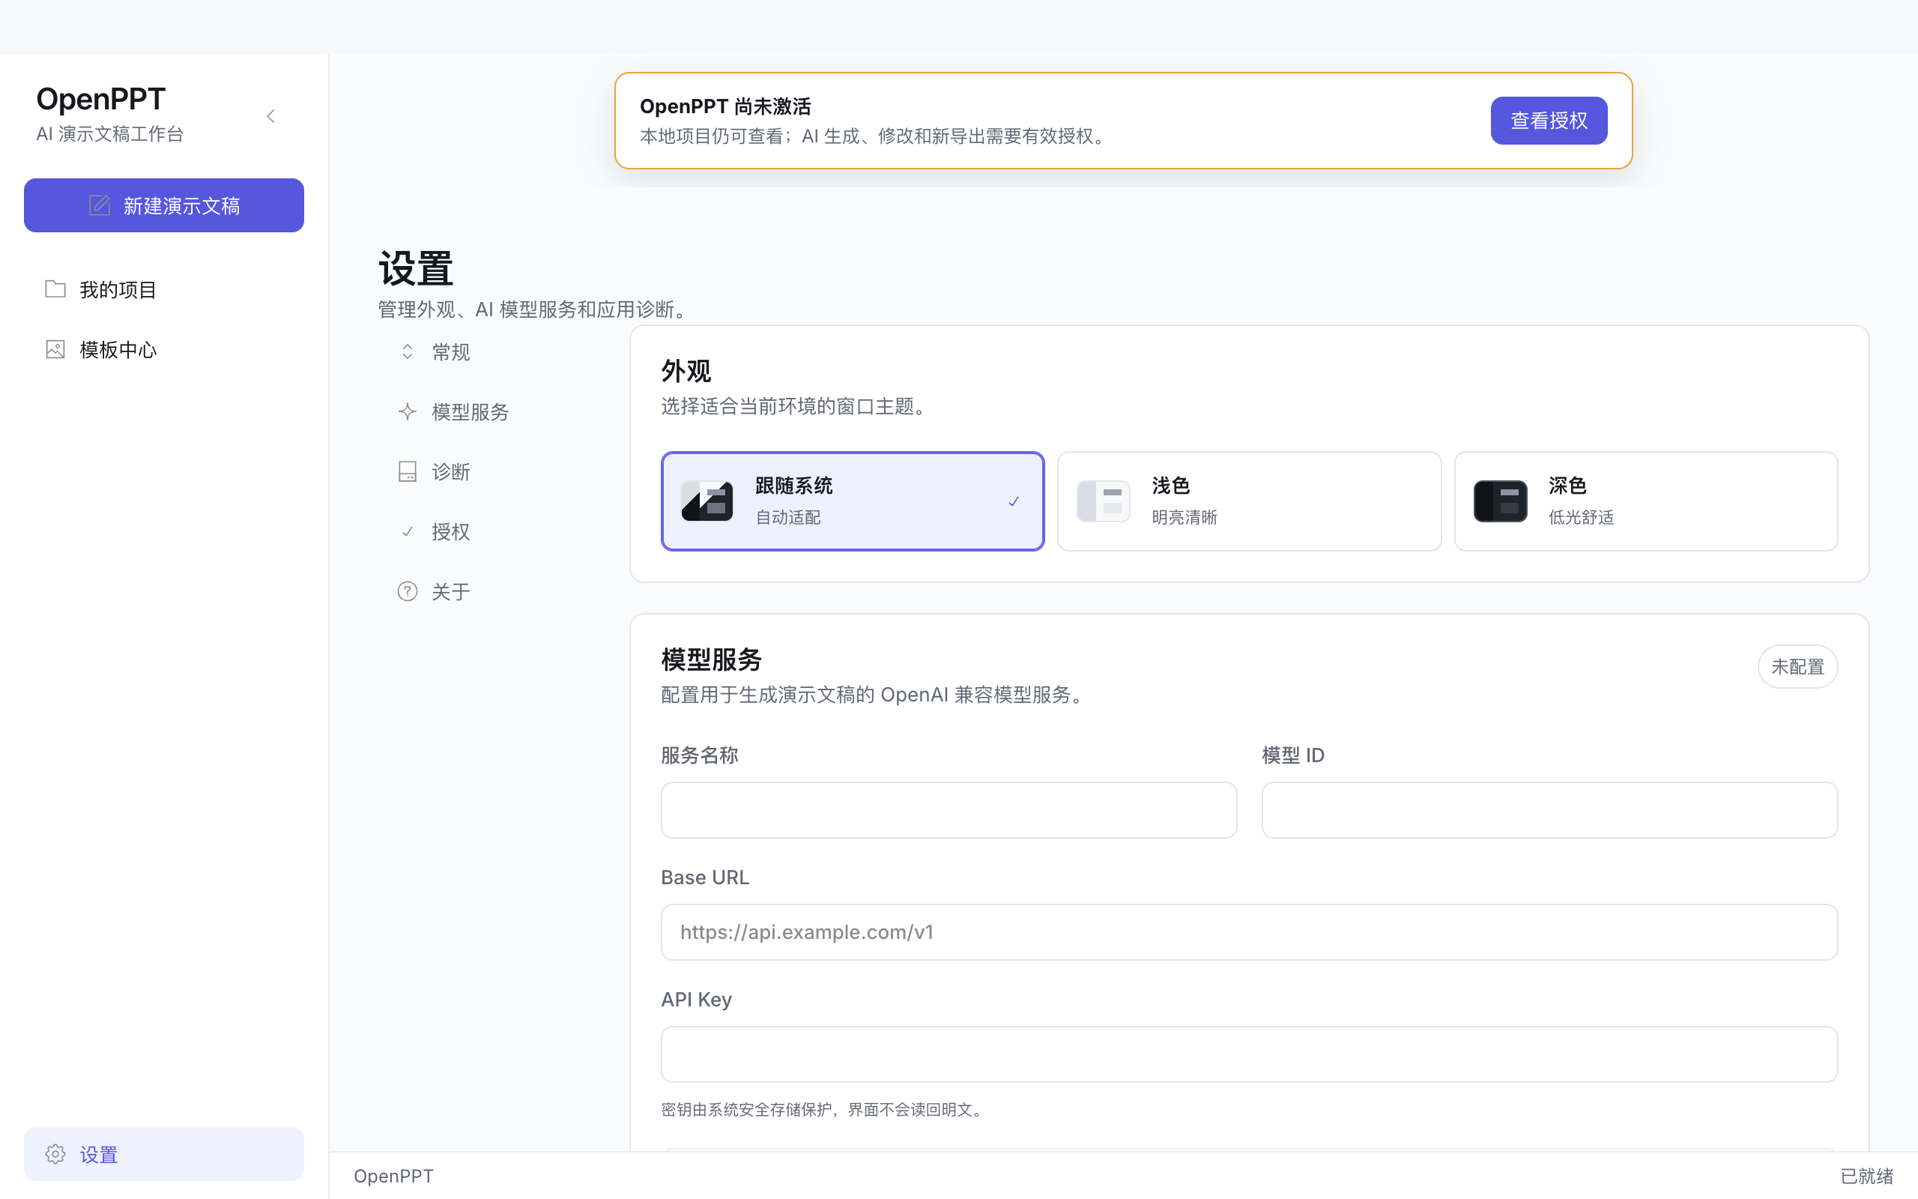This screenshot has width=1918, height=1199.
Task: Click the up-down arrows icon beside 常规
Action: coord(408,351)
